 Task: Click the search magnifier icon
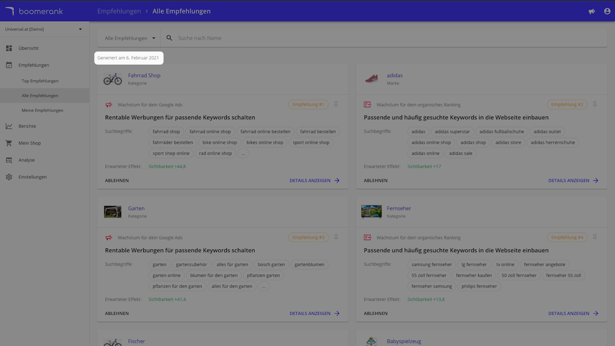[x=169, y=38]
